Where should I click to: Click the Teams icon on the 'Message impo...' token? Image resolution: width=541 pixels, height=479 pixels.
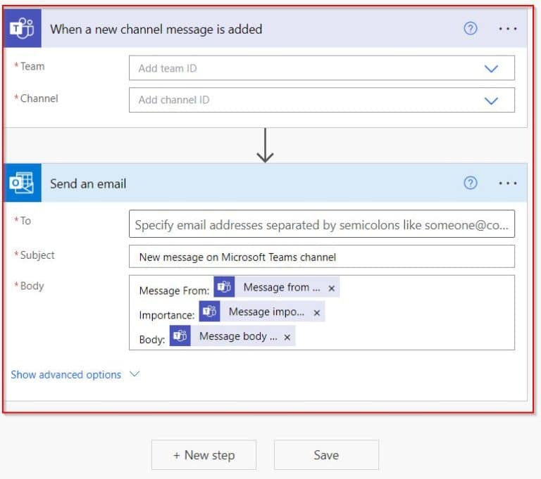(209, 312)
